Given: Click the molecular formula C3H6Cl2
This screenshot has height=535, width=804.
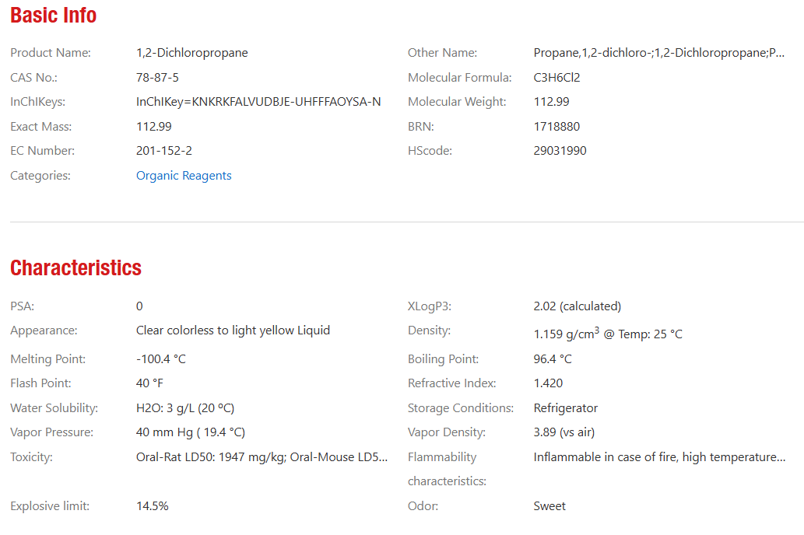Looking at the screenshot, I should (556, 78).
